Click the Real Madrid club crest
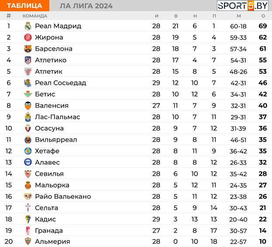272x247 pixels. tap(28, 26)
